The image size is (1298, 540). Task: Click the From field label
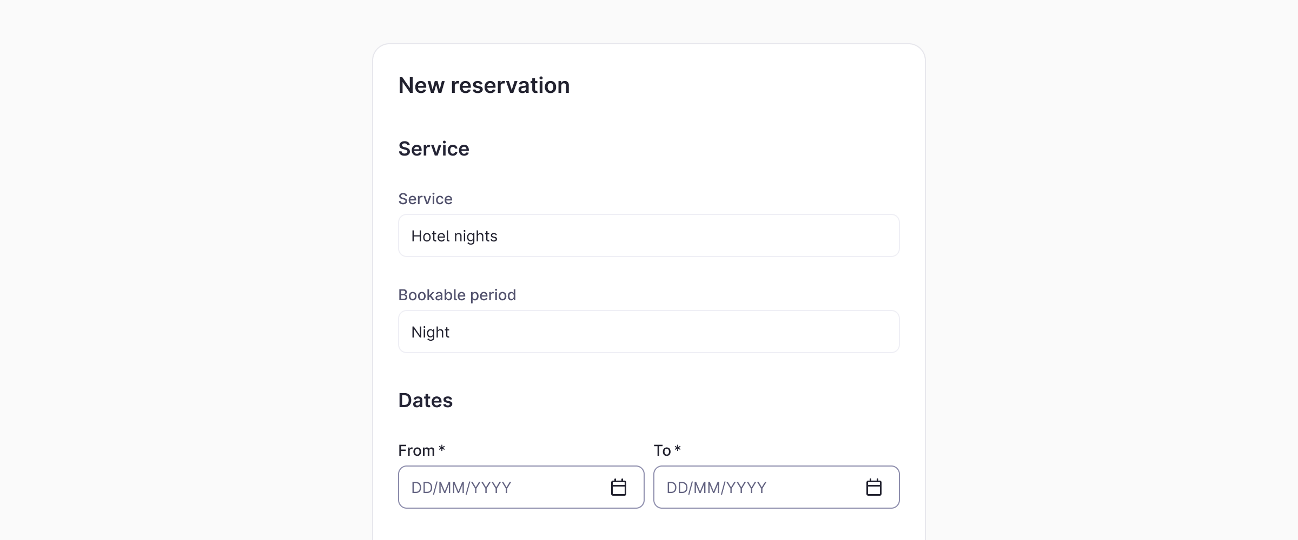[416, 450]
